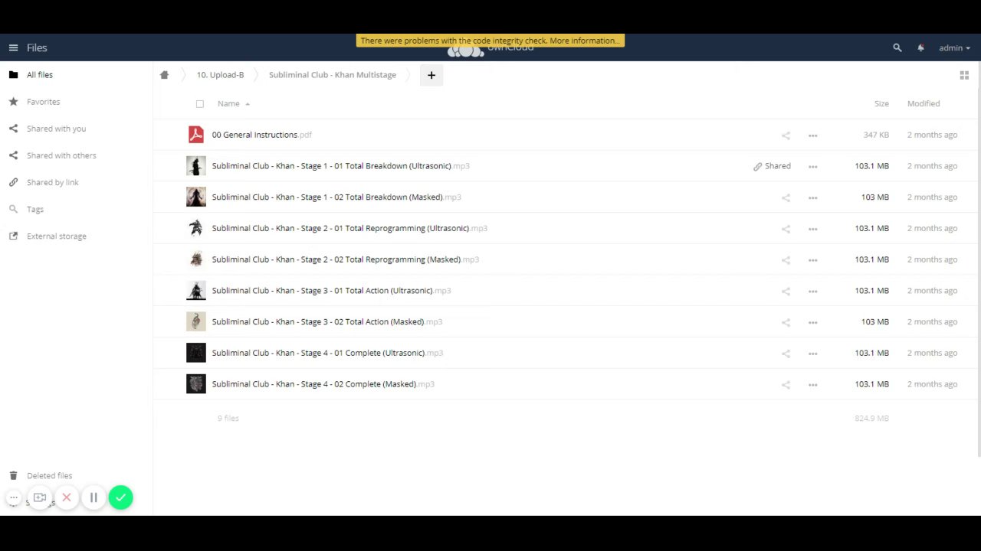981x551 pixels.
Task: Open more actions for Stage 1 Masked
Action: point(812,197)
